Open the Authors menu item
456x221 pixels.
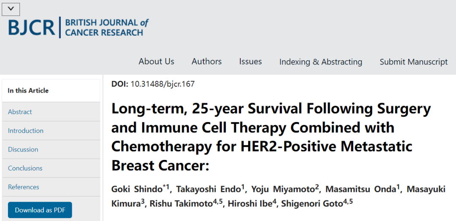pos(206,61)
